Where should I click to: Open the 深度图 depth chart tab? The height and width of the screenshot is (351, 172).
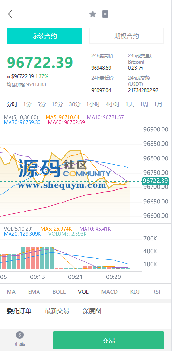pos(92,311)
